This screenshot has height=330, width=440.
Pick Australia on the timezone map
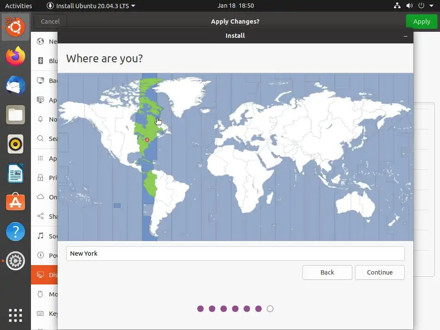coord(355,205)
